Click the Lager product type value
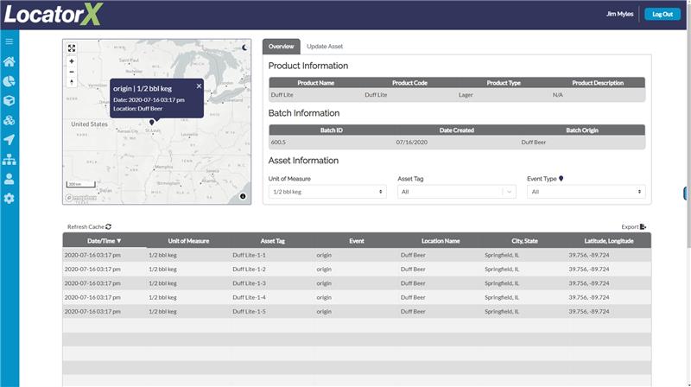The image size is (691, 387). [466, 94]
